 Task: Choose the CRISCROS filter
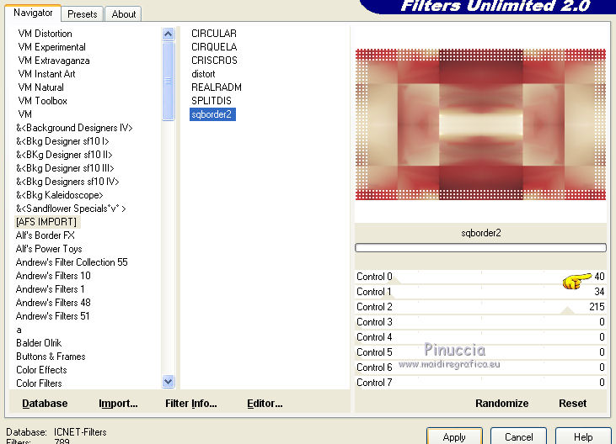click(x=214, y=61)
